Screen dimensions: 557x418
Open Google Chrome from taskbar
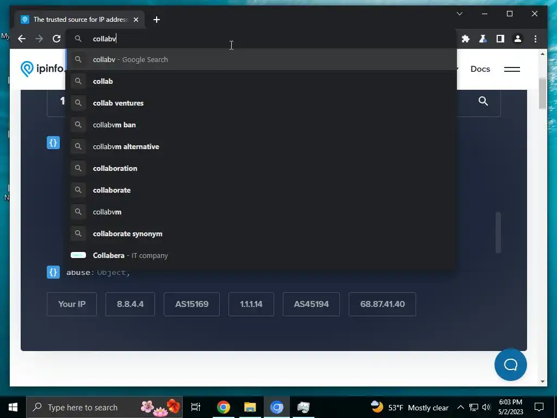pyautogui.click(x=224, y=407)
